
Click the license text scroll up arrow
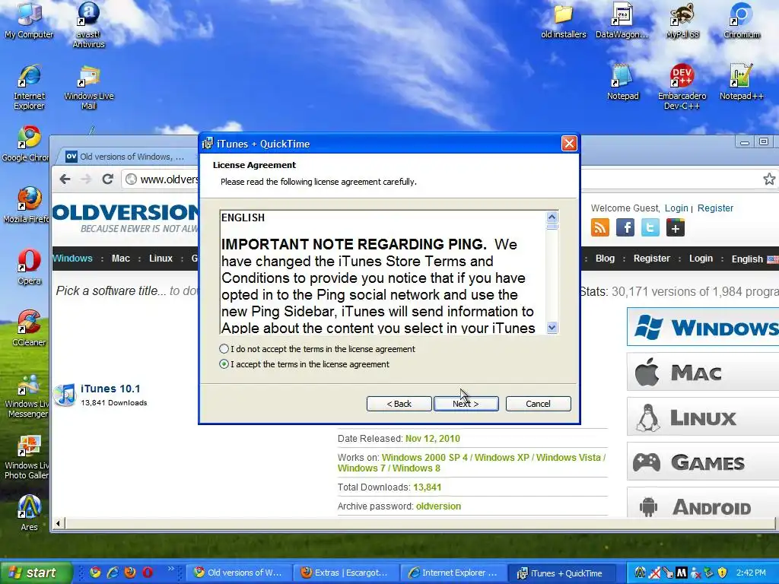click(552, 217)
